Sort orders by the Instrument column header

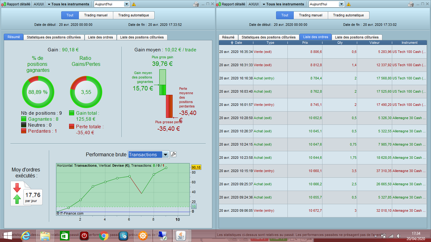[410, 43]
